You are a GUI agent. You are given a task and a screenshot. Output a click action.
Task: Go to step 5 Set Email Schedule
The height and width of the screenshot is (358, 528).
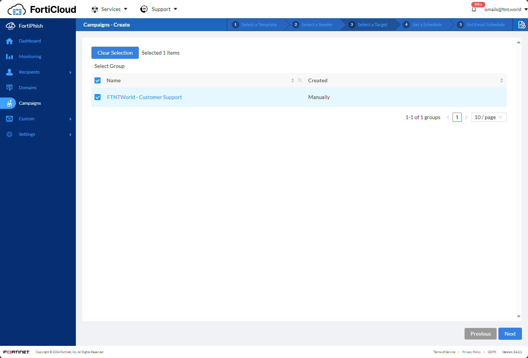481,25
